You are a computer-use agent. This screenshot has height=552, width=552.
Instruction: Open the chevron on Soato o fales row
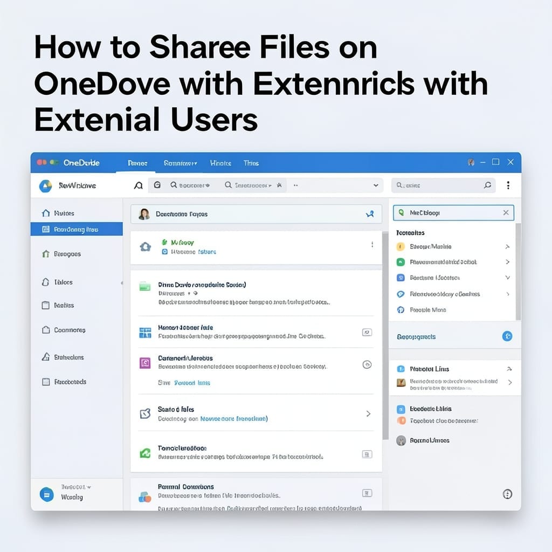point(368,413)
